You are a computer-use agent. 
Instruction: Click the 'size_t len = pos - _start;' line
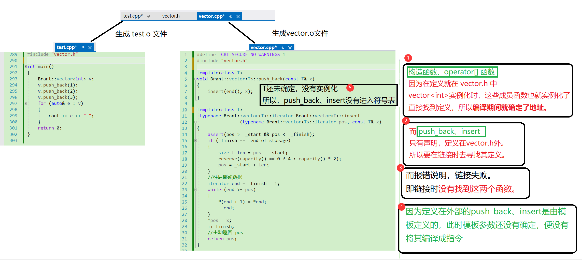click(x=253, y=153)
